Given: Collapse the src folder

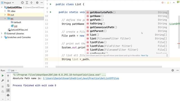Looking at the screenshot, I should click(x=5, y=19).
